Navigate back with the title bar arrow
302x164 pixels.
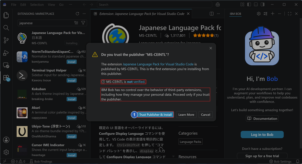(85, 5)
